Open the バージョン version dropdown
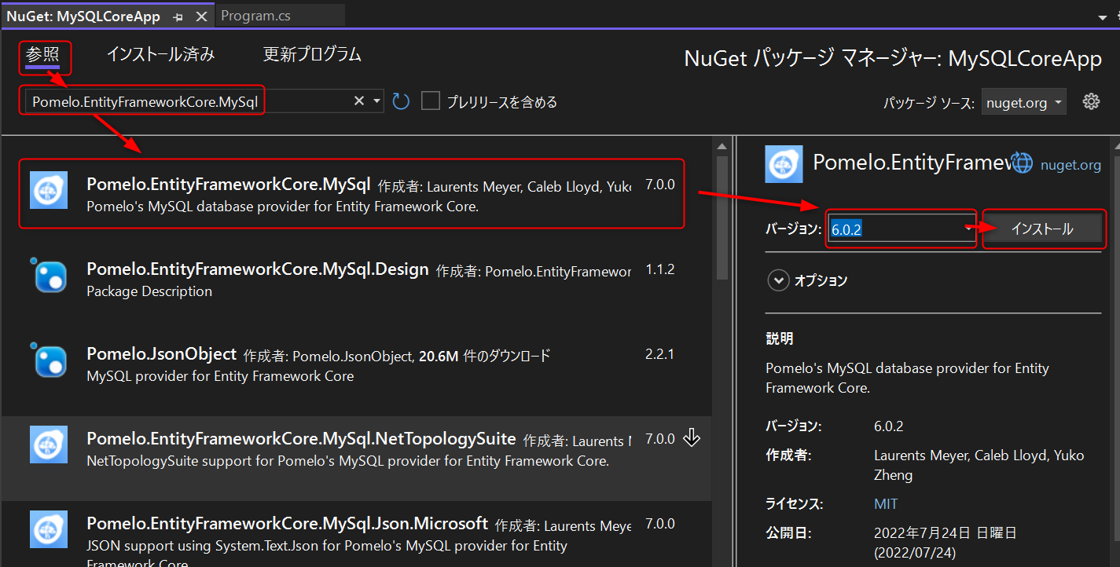Viewport: 1120px width, 567px height. (x=967, y=228)
